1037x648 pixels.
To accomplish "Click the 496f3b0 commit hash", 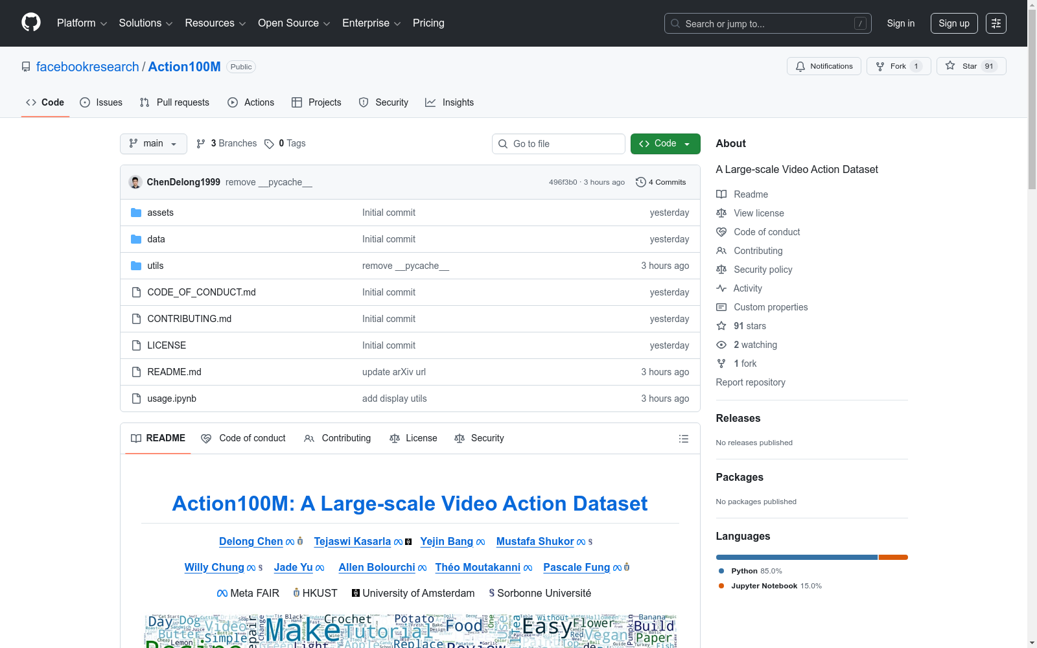I will [563, 182].
